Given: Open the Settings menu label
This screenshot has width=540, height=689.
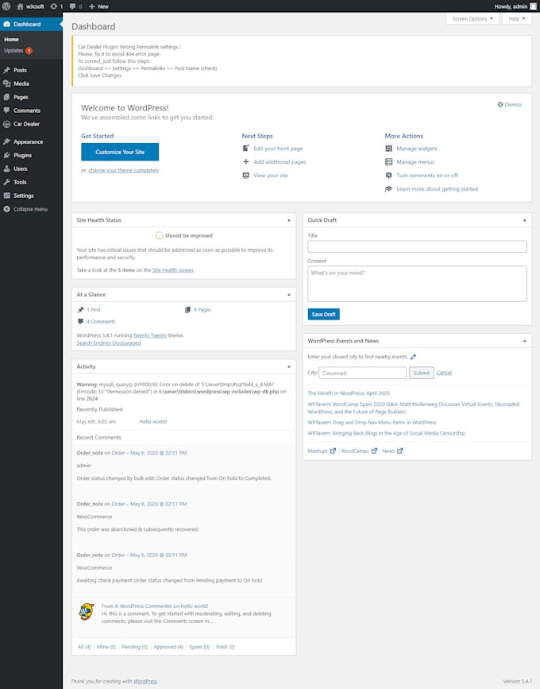Looking at the screenshot, I should [24, 195].
